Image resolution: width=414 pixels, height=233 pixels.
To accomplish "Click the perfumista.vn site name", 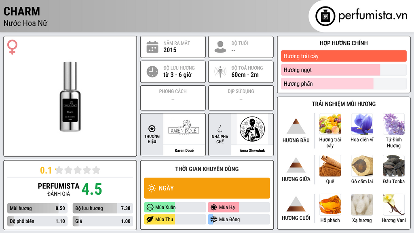I will tap(373, 15).
